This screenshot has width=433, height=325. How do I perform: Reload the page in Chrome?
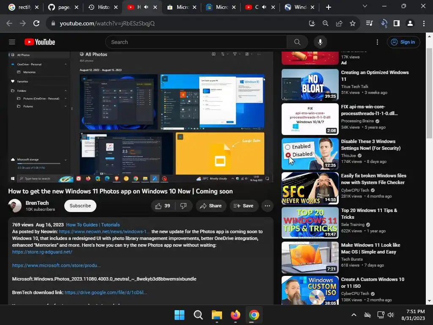[x=36, y=24]
